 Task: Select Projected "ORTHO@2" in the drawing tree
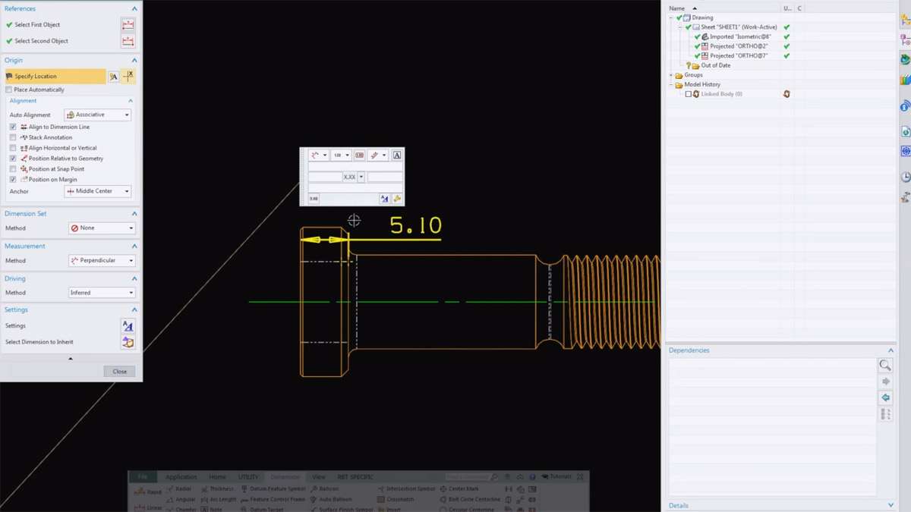click(738, 46)
